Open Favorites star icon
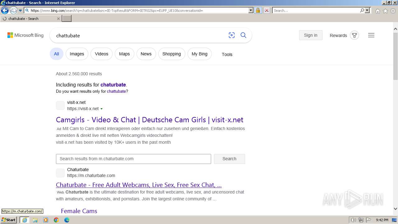 point(385,11)
